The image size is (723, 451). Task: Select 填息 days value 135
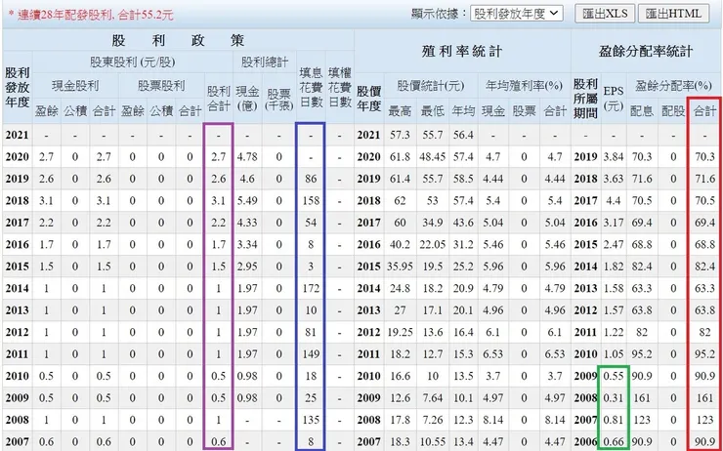(x=311, y=420)
